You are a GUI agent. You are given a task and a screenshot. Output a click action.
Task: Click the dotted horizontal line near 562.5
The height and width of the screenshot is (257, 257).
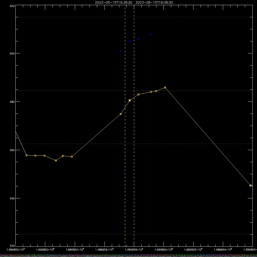point(134,144)
